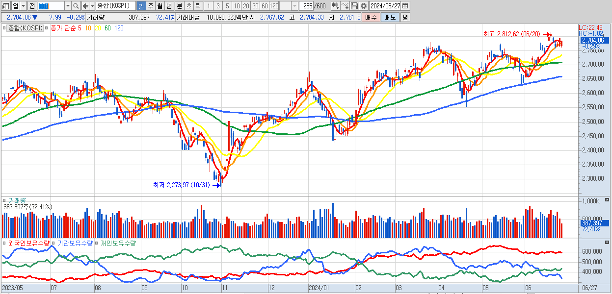
Task: Click the 종합(KOSPI) legend label
Action: pos(26,28)
